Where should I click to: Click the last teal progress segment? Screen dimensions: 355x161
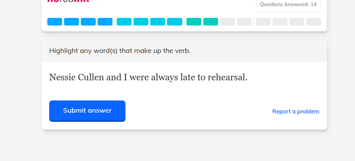coord(210,22)
